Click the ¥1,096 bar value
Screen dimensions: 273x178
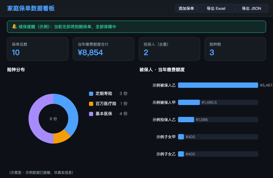(x=201, y=120)
